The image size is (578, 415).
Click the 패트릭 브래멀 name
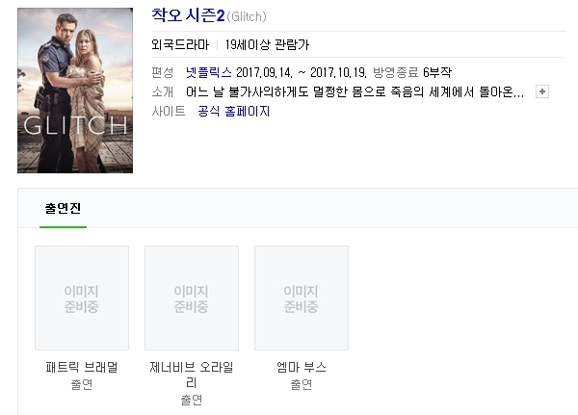(x=82, y=367)
